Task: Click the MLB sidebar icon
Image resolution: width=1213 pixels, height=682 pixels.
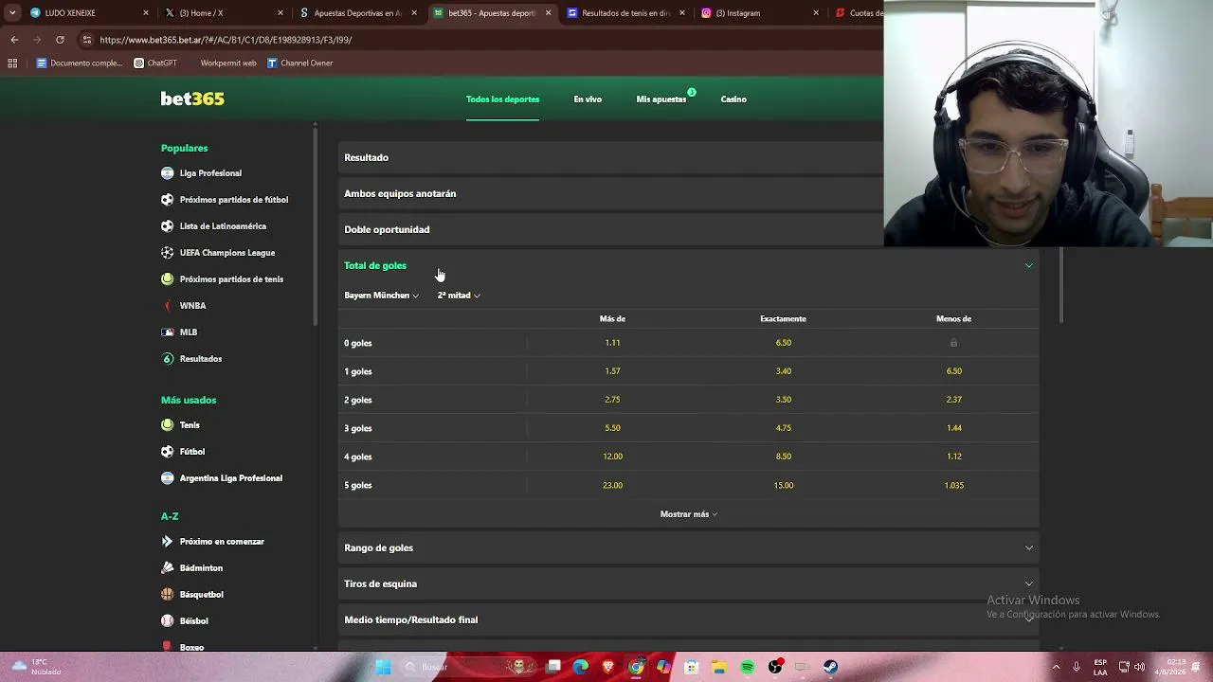Action: [x=168, y=332]
